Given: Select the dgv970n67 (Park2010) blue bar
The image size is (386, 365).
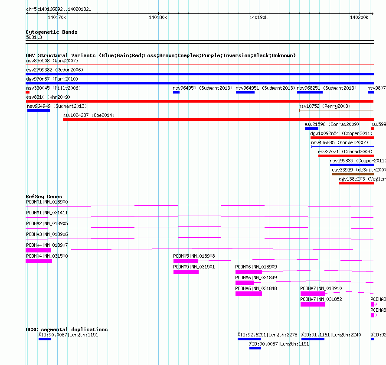Looking at the screenshot, I should 200,83.
